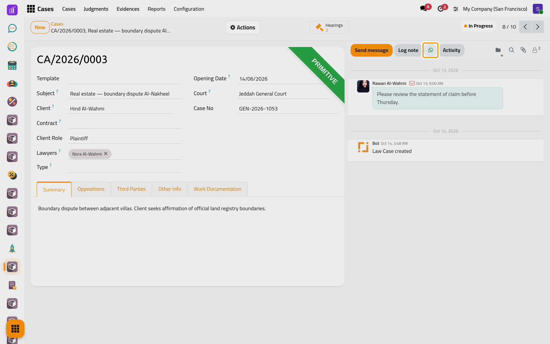Click the attachments paperclip icon

tap(523, 50)
